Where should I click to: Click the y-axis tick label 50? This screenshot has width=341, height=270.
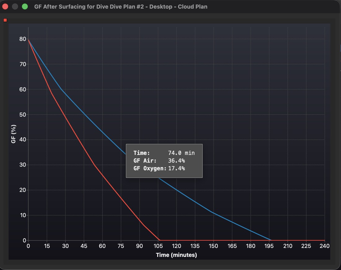click(x=23, y=115)
